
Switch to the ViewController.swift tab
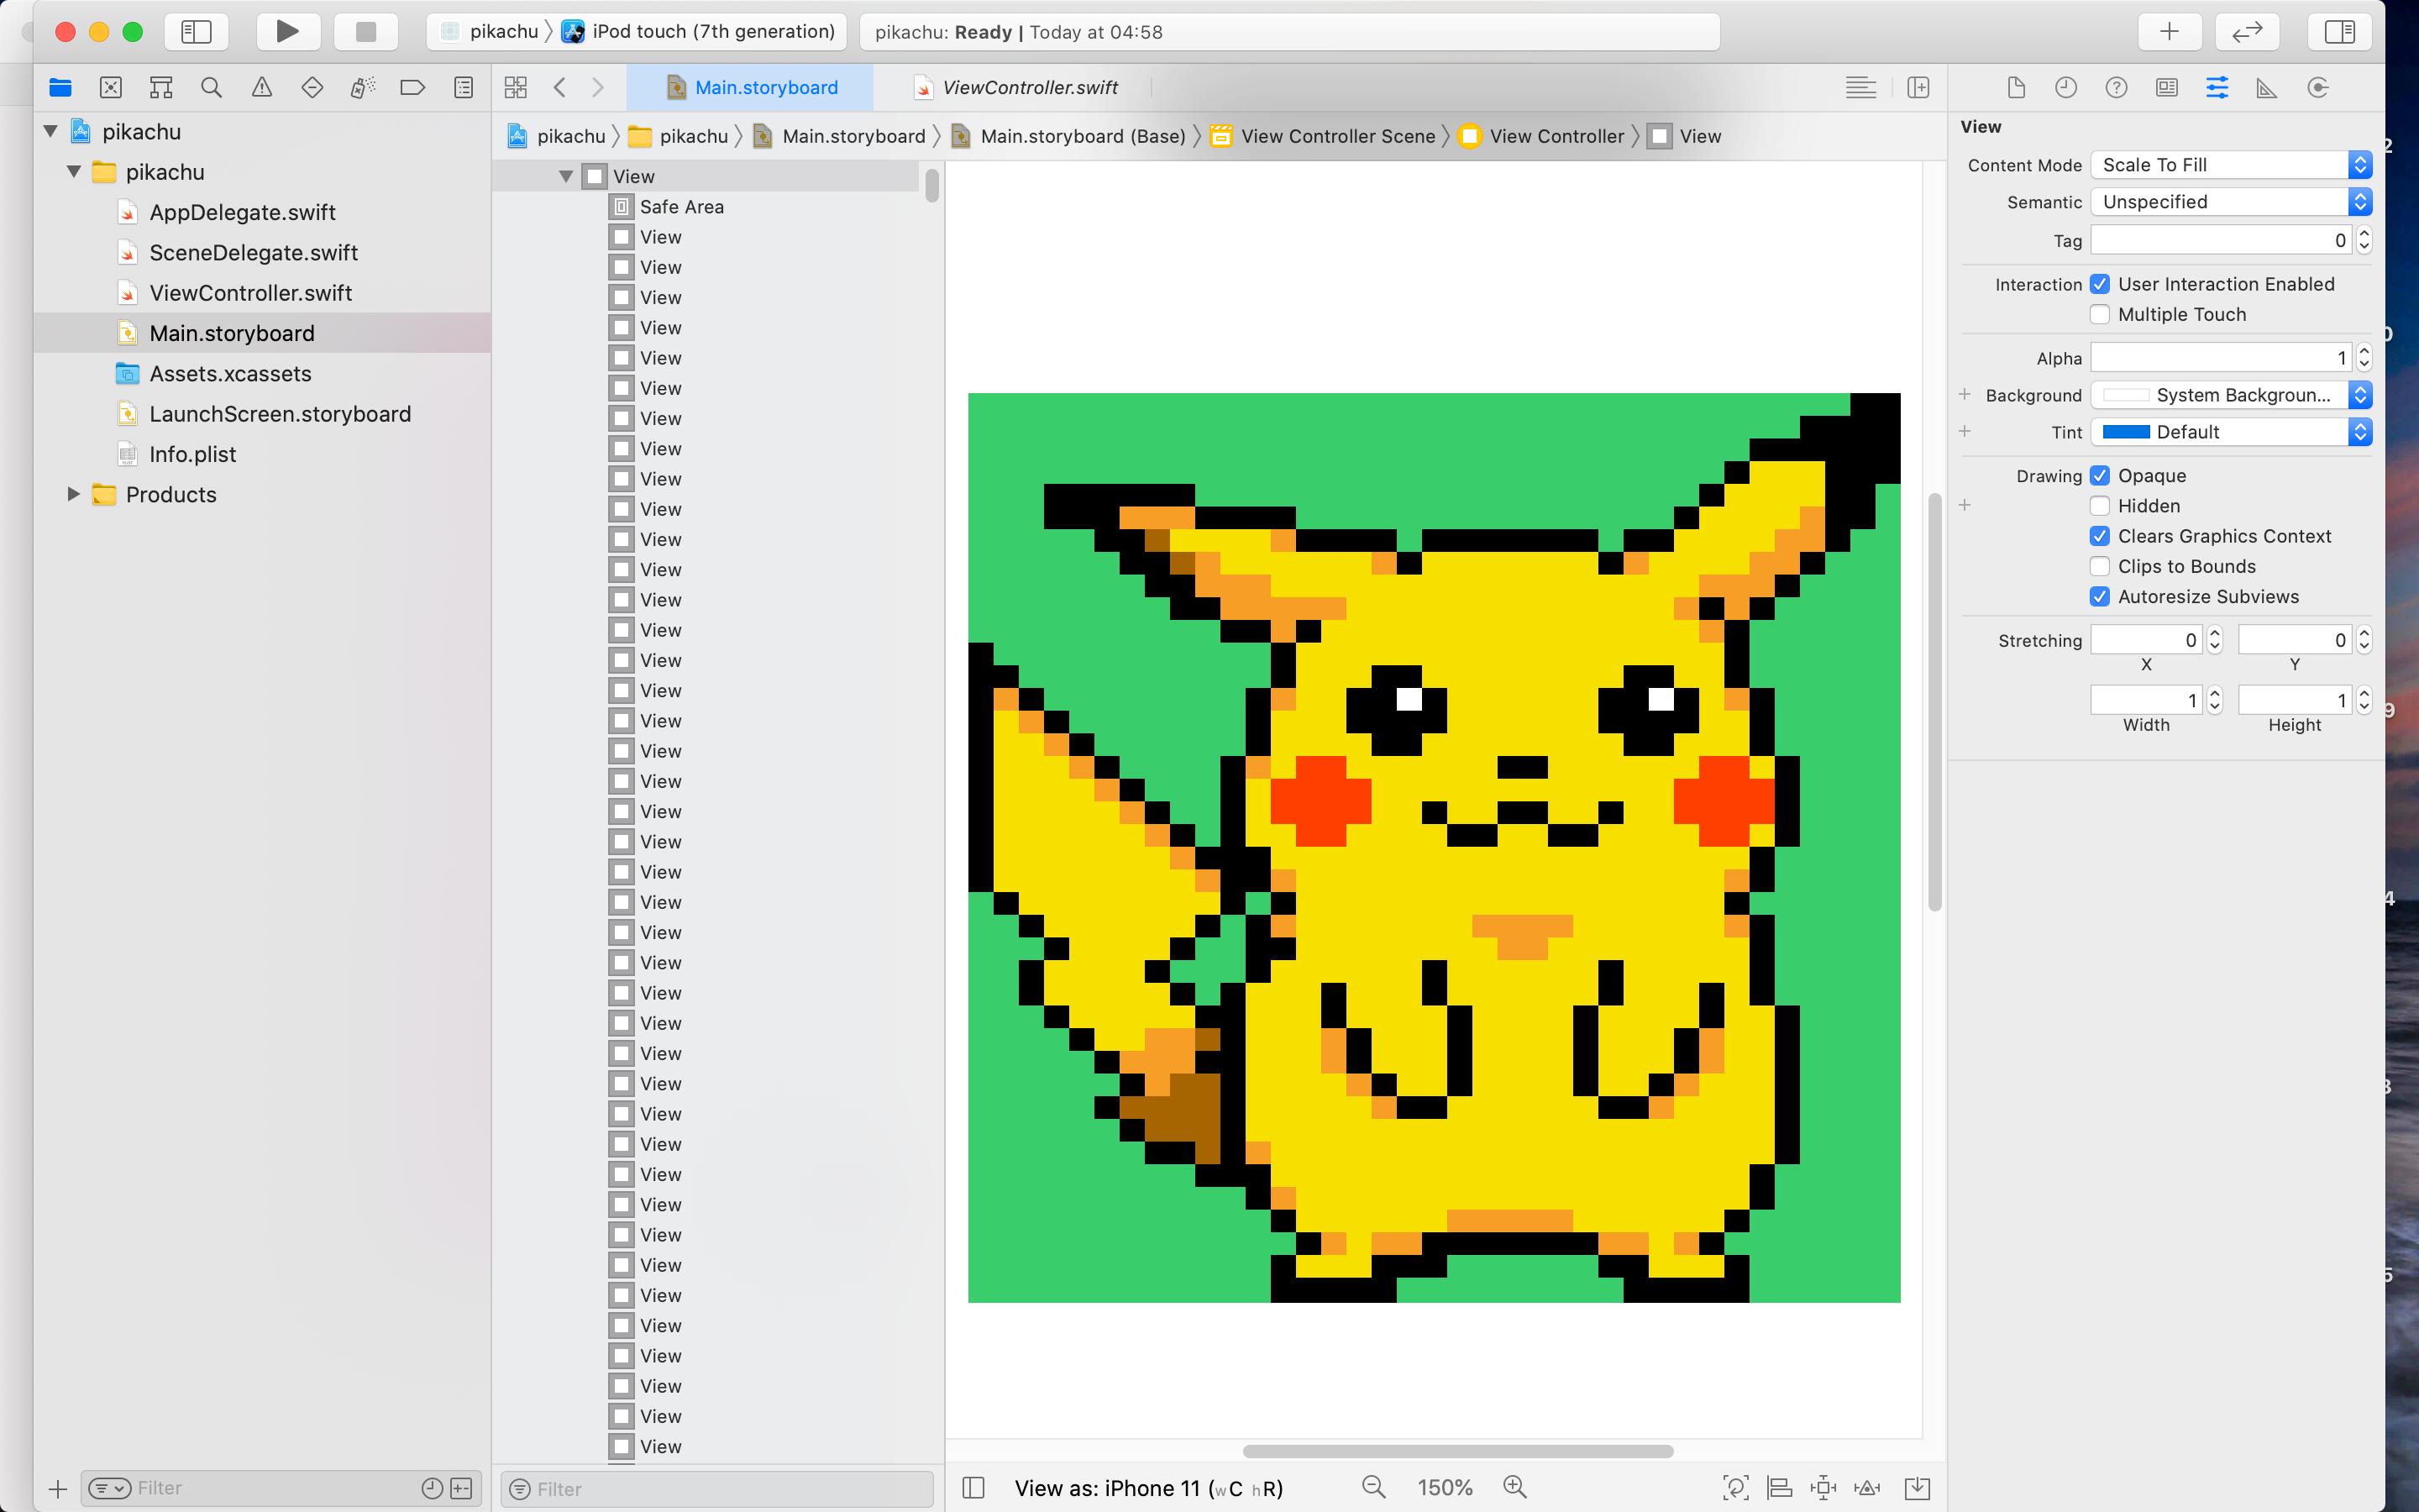pyautogui.click(x=1029, y=88)
